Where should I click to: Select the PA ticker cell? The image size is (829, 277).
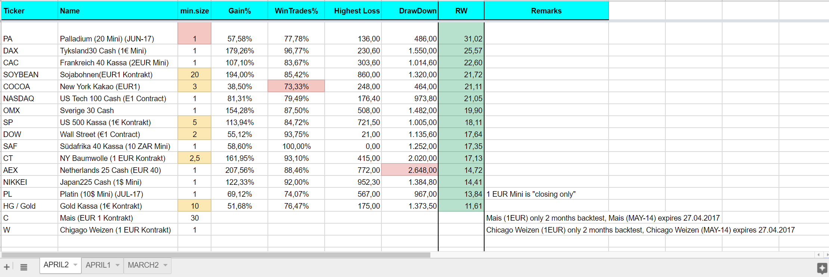30,33
